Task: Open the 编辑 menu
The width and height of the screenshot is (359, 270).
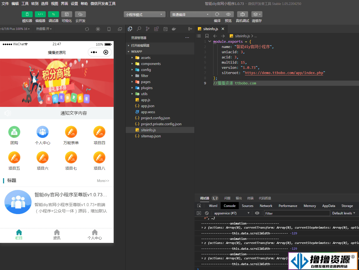Action: tap(15, 4)
